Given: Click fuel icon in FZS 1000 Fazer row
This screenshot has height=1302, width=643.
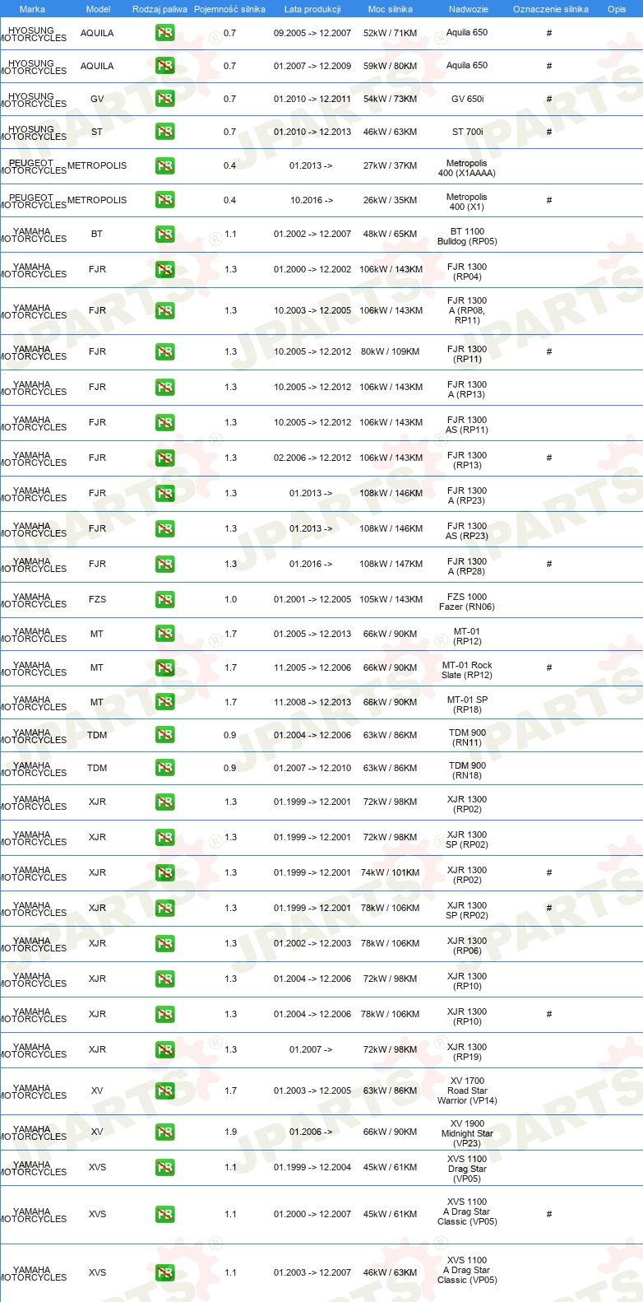Looking at the screenshot, I should pos(165,600).
